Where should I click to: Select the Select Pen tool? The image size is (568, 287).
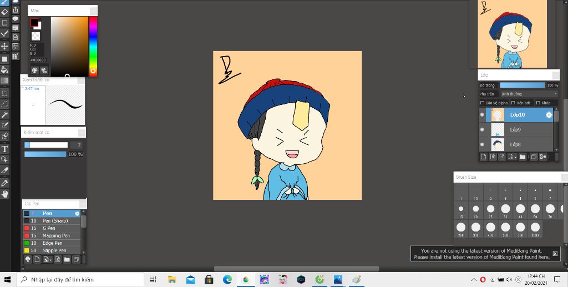coord(4,126)
